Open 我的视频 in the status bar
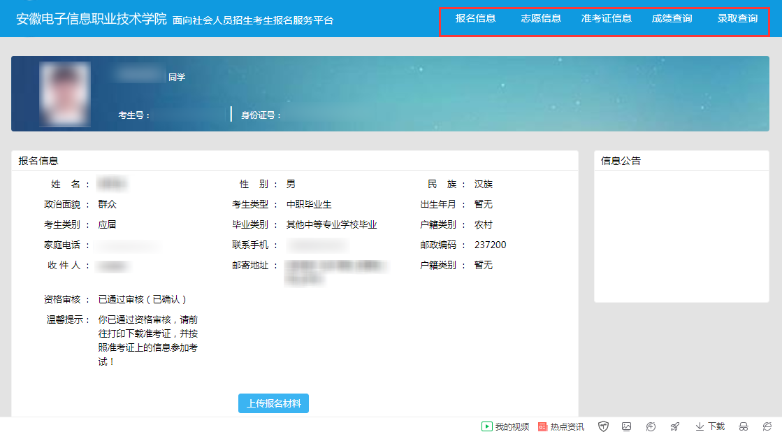782x432 pixels. 505,426
